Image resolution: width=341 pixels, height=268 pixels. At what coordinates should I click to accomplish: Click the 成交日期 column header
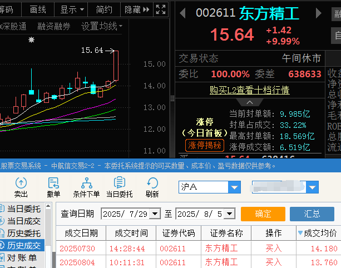click(x=81, y=233)
